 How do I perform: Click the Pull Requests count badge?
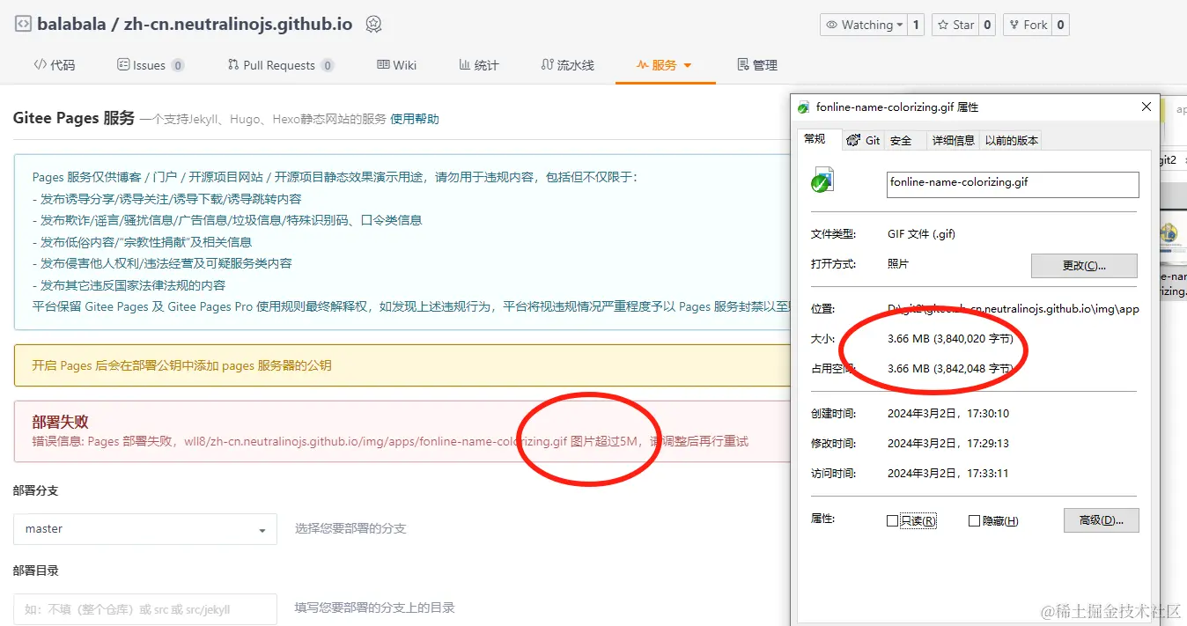[328, 65]
